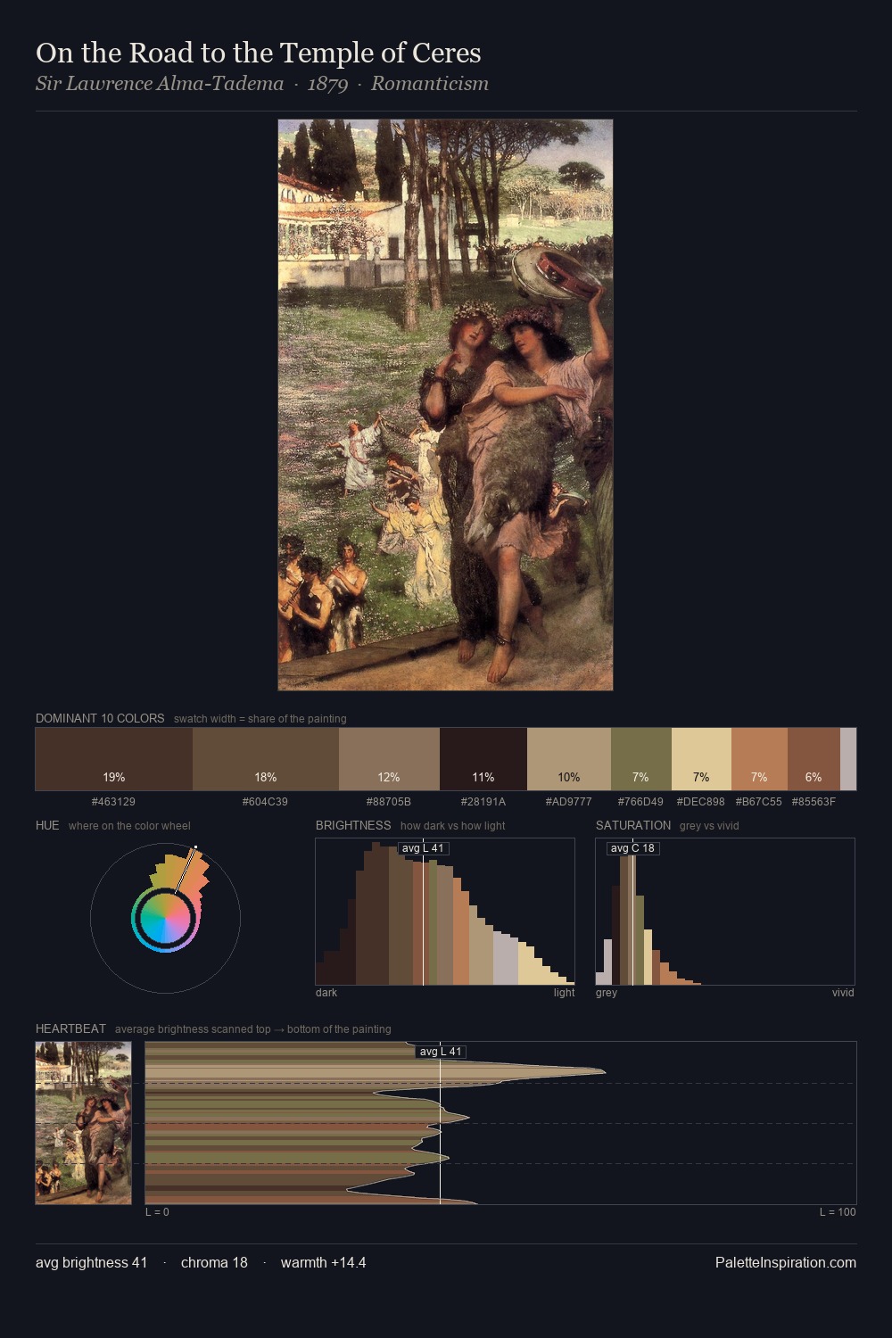Click the HUE section heading
892x1338 pixels.
tap(47, 825)
